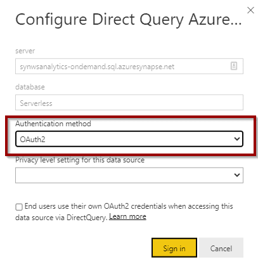
Task: Click the chevron arrow beside OAuth2
Action: 237,139
